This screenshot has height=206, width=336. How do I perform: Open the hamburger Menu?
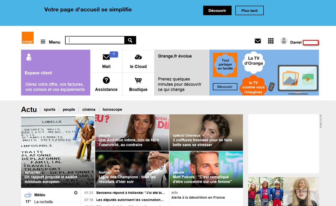[x=51, y=42]
